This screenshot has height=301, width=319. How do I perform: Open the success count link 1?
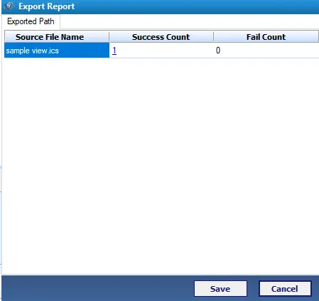(114, 51)
